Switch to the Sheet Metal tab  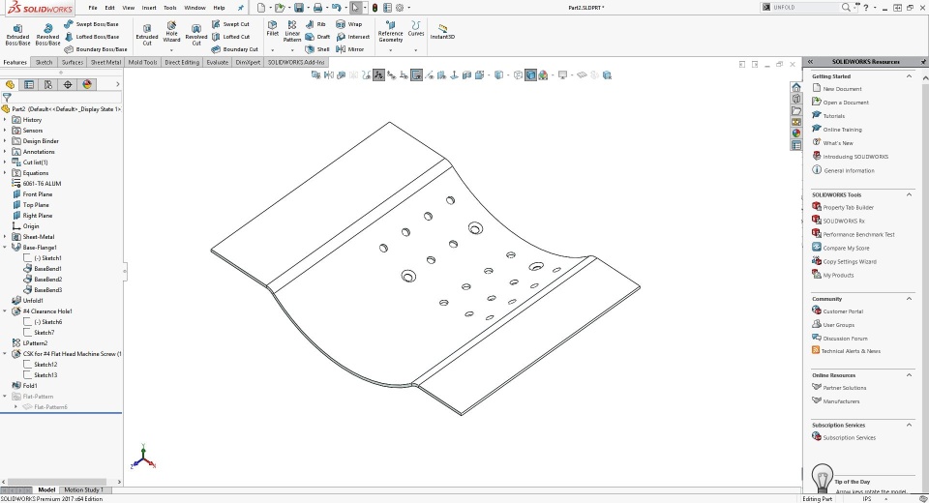tap(105, 62)
